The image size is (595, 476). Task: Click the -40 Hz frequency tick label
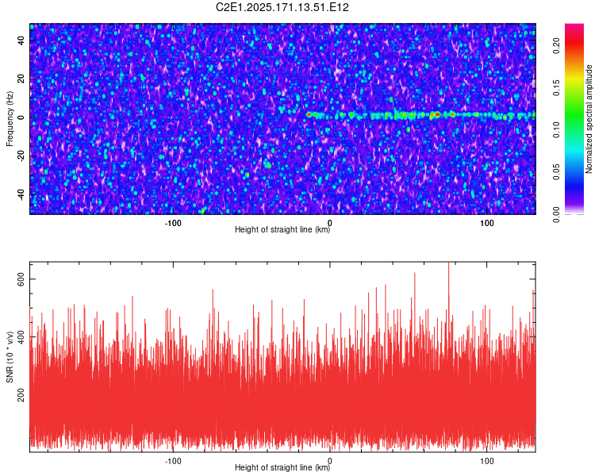21,194
